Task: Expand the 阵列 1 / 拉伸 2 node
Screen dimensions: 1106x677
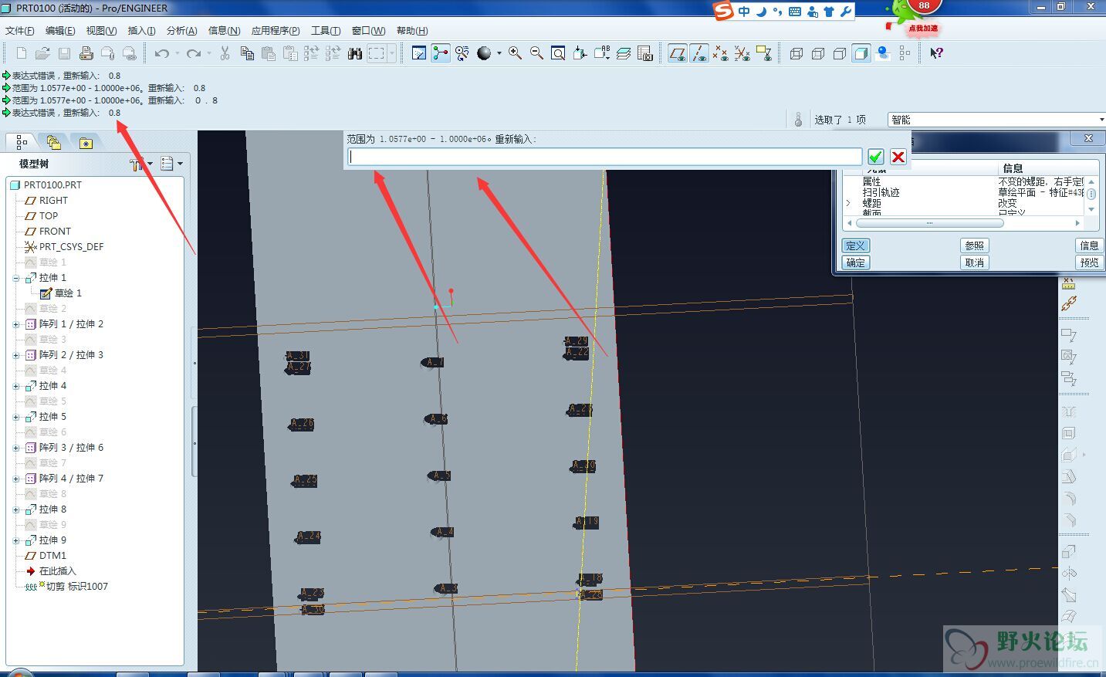Action: [x=16, y=324]
